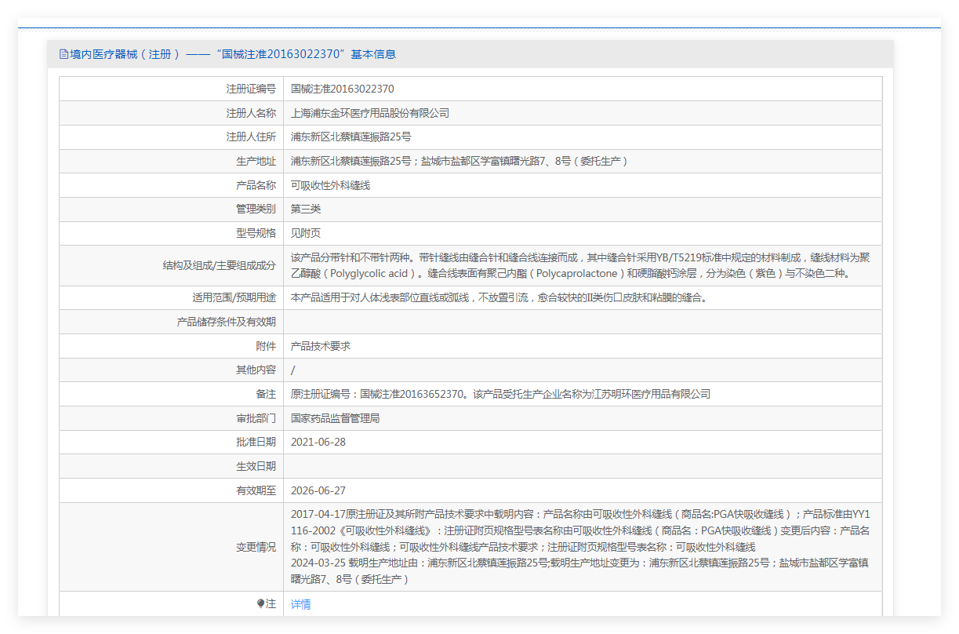Click the lightbulb icon beside 注
Screen dimensions: 959x634
(x=261, y=604)
